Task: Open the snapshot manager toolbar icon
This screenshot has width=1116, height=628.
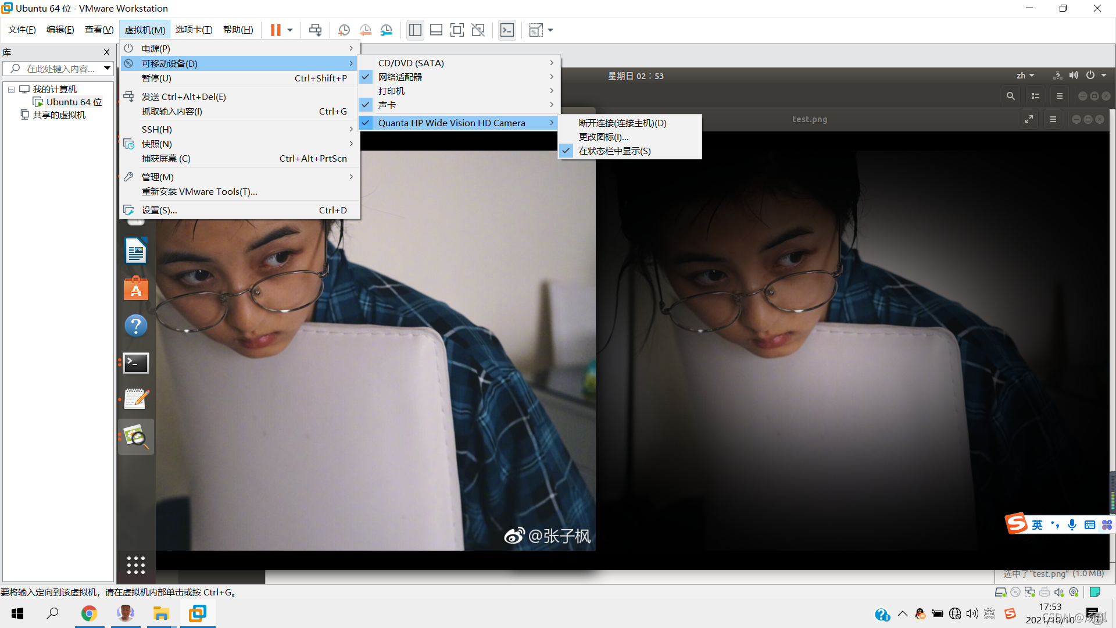Action: coord(387,30)
